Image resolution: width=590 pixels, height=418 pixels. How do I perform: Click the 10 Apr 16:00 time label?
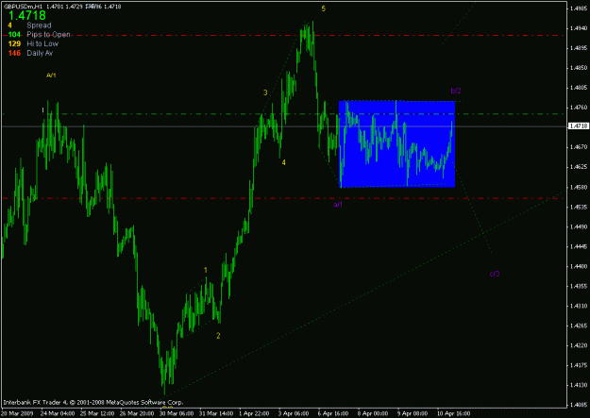[453, 413]
